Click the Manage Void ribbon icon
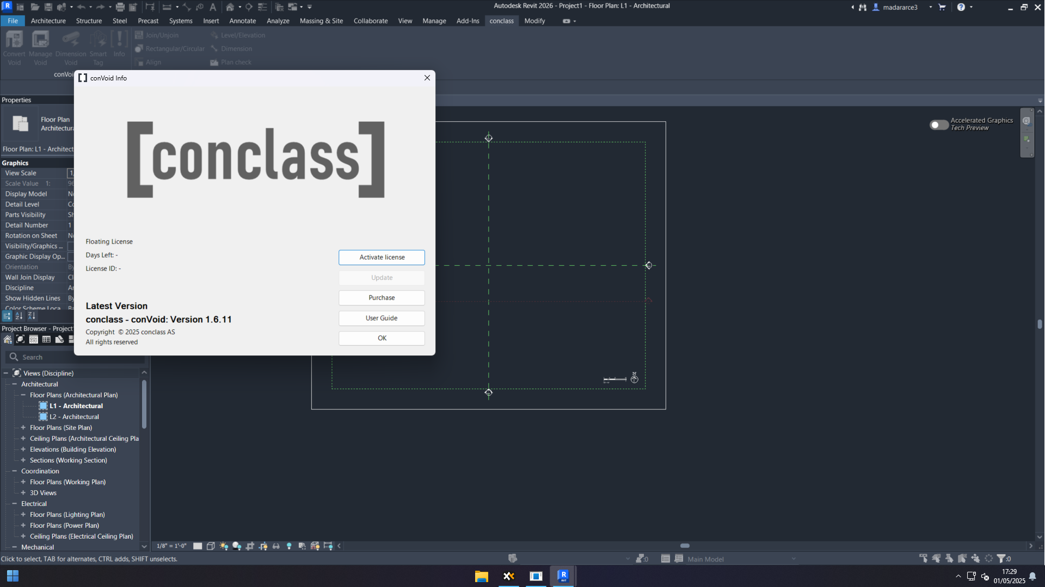This screenshot has height=587, width=1045. [40, 48]
